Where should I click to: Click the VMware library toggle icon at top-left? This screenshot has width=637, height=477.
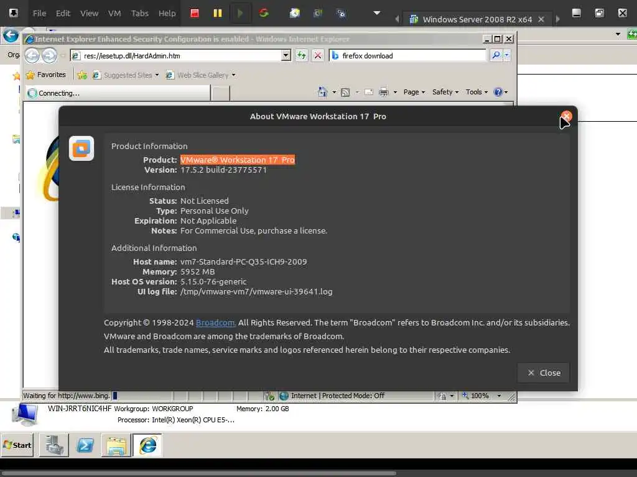(14, 13)
